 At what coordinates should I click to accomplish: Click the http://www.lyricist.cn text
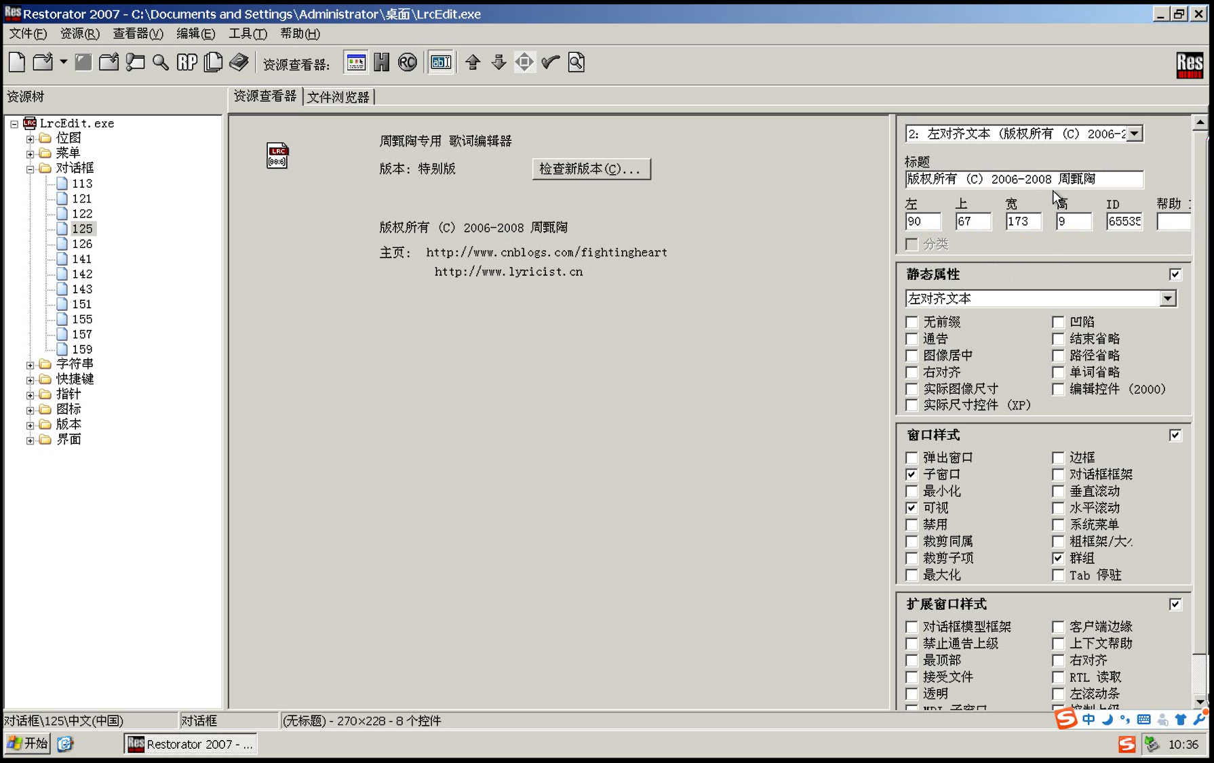click(x=509, y=272)
